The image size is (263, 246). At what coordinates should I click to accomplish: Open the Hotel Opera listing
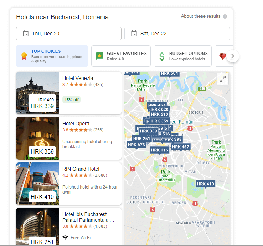tap(69, 138)
